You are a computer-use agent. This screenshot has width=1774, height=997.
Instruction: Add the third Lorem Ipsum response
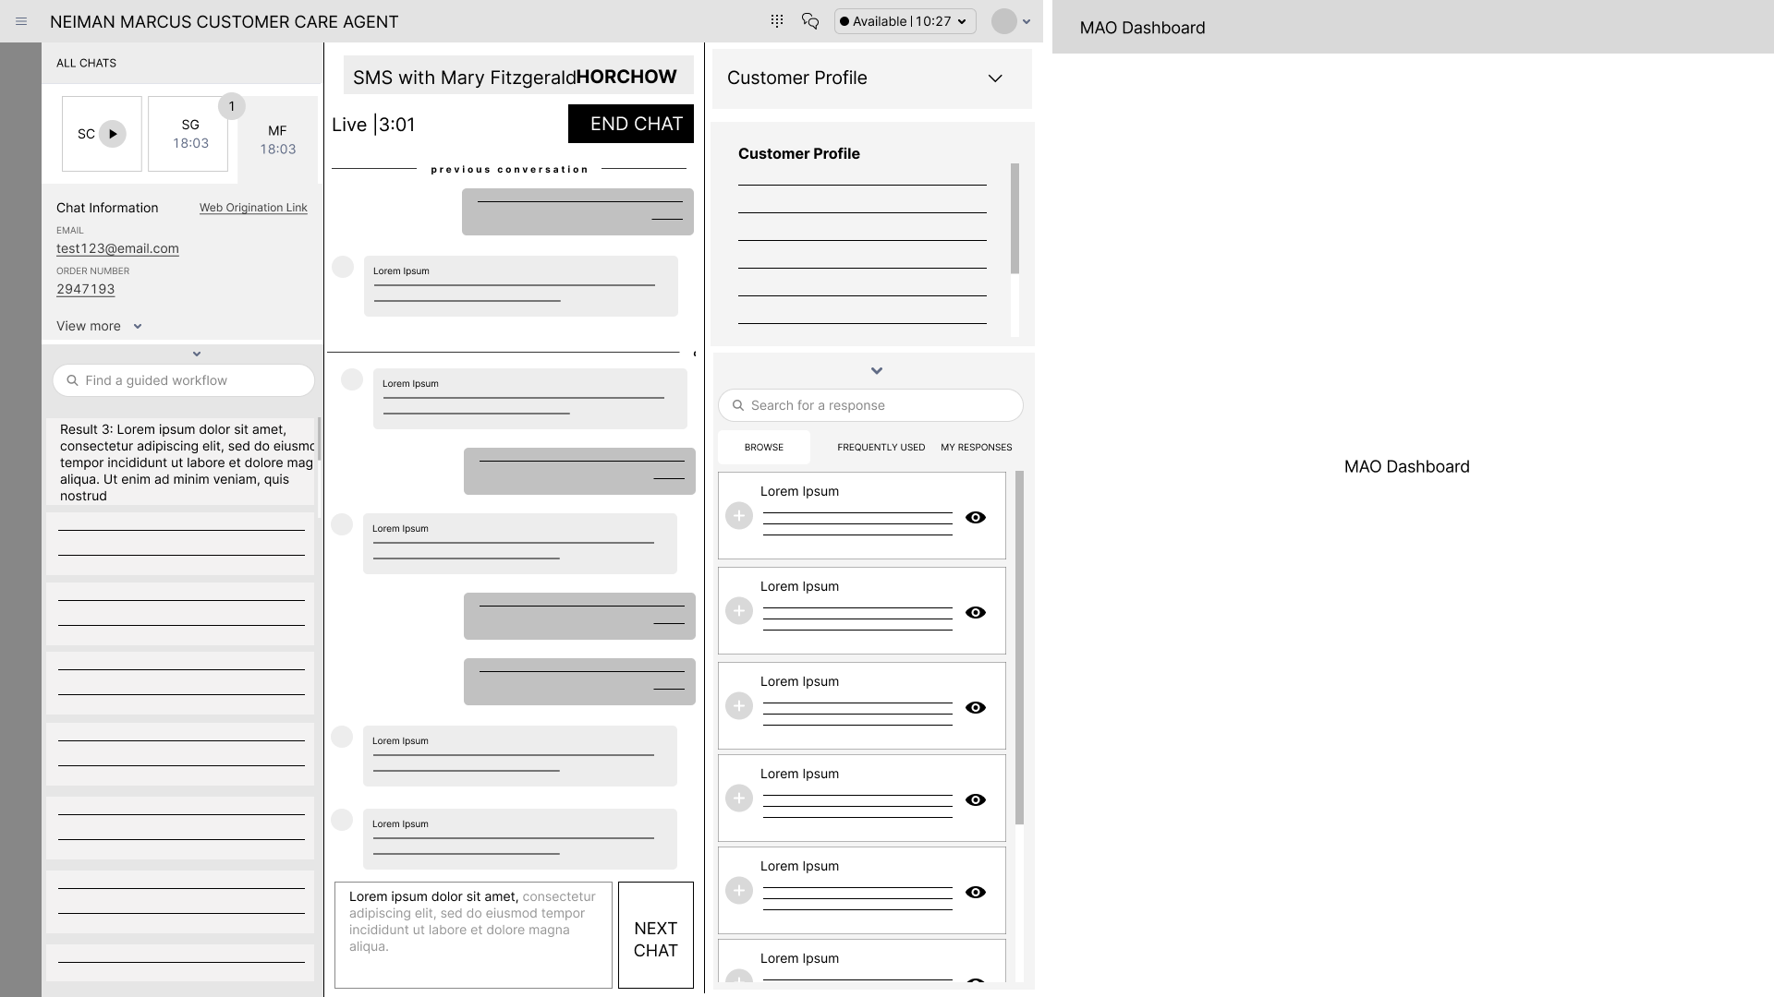tap(738, 706)
